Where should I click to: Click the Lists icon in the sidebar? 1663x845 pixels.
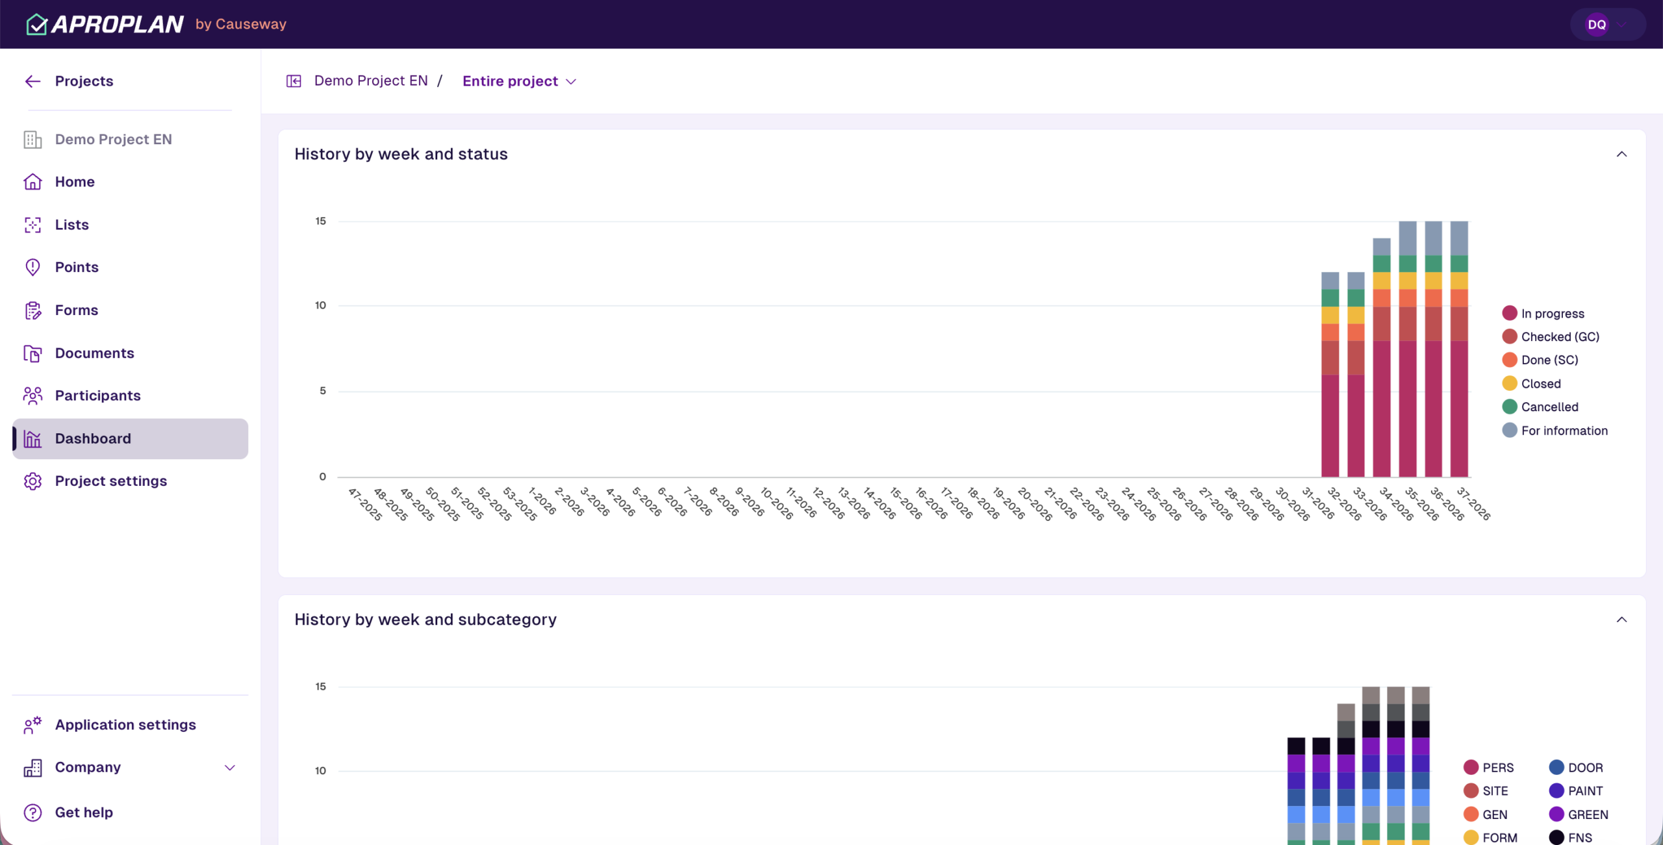(32, 225)
